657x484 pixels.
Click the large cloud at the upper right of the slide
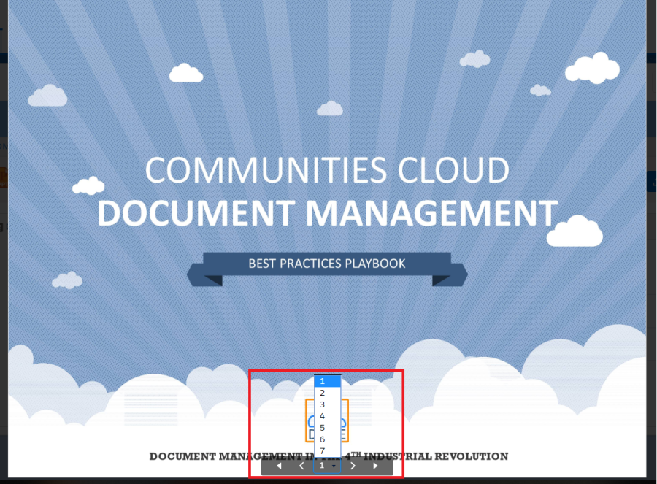[593, 68]
